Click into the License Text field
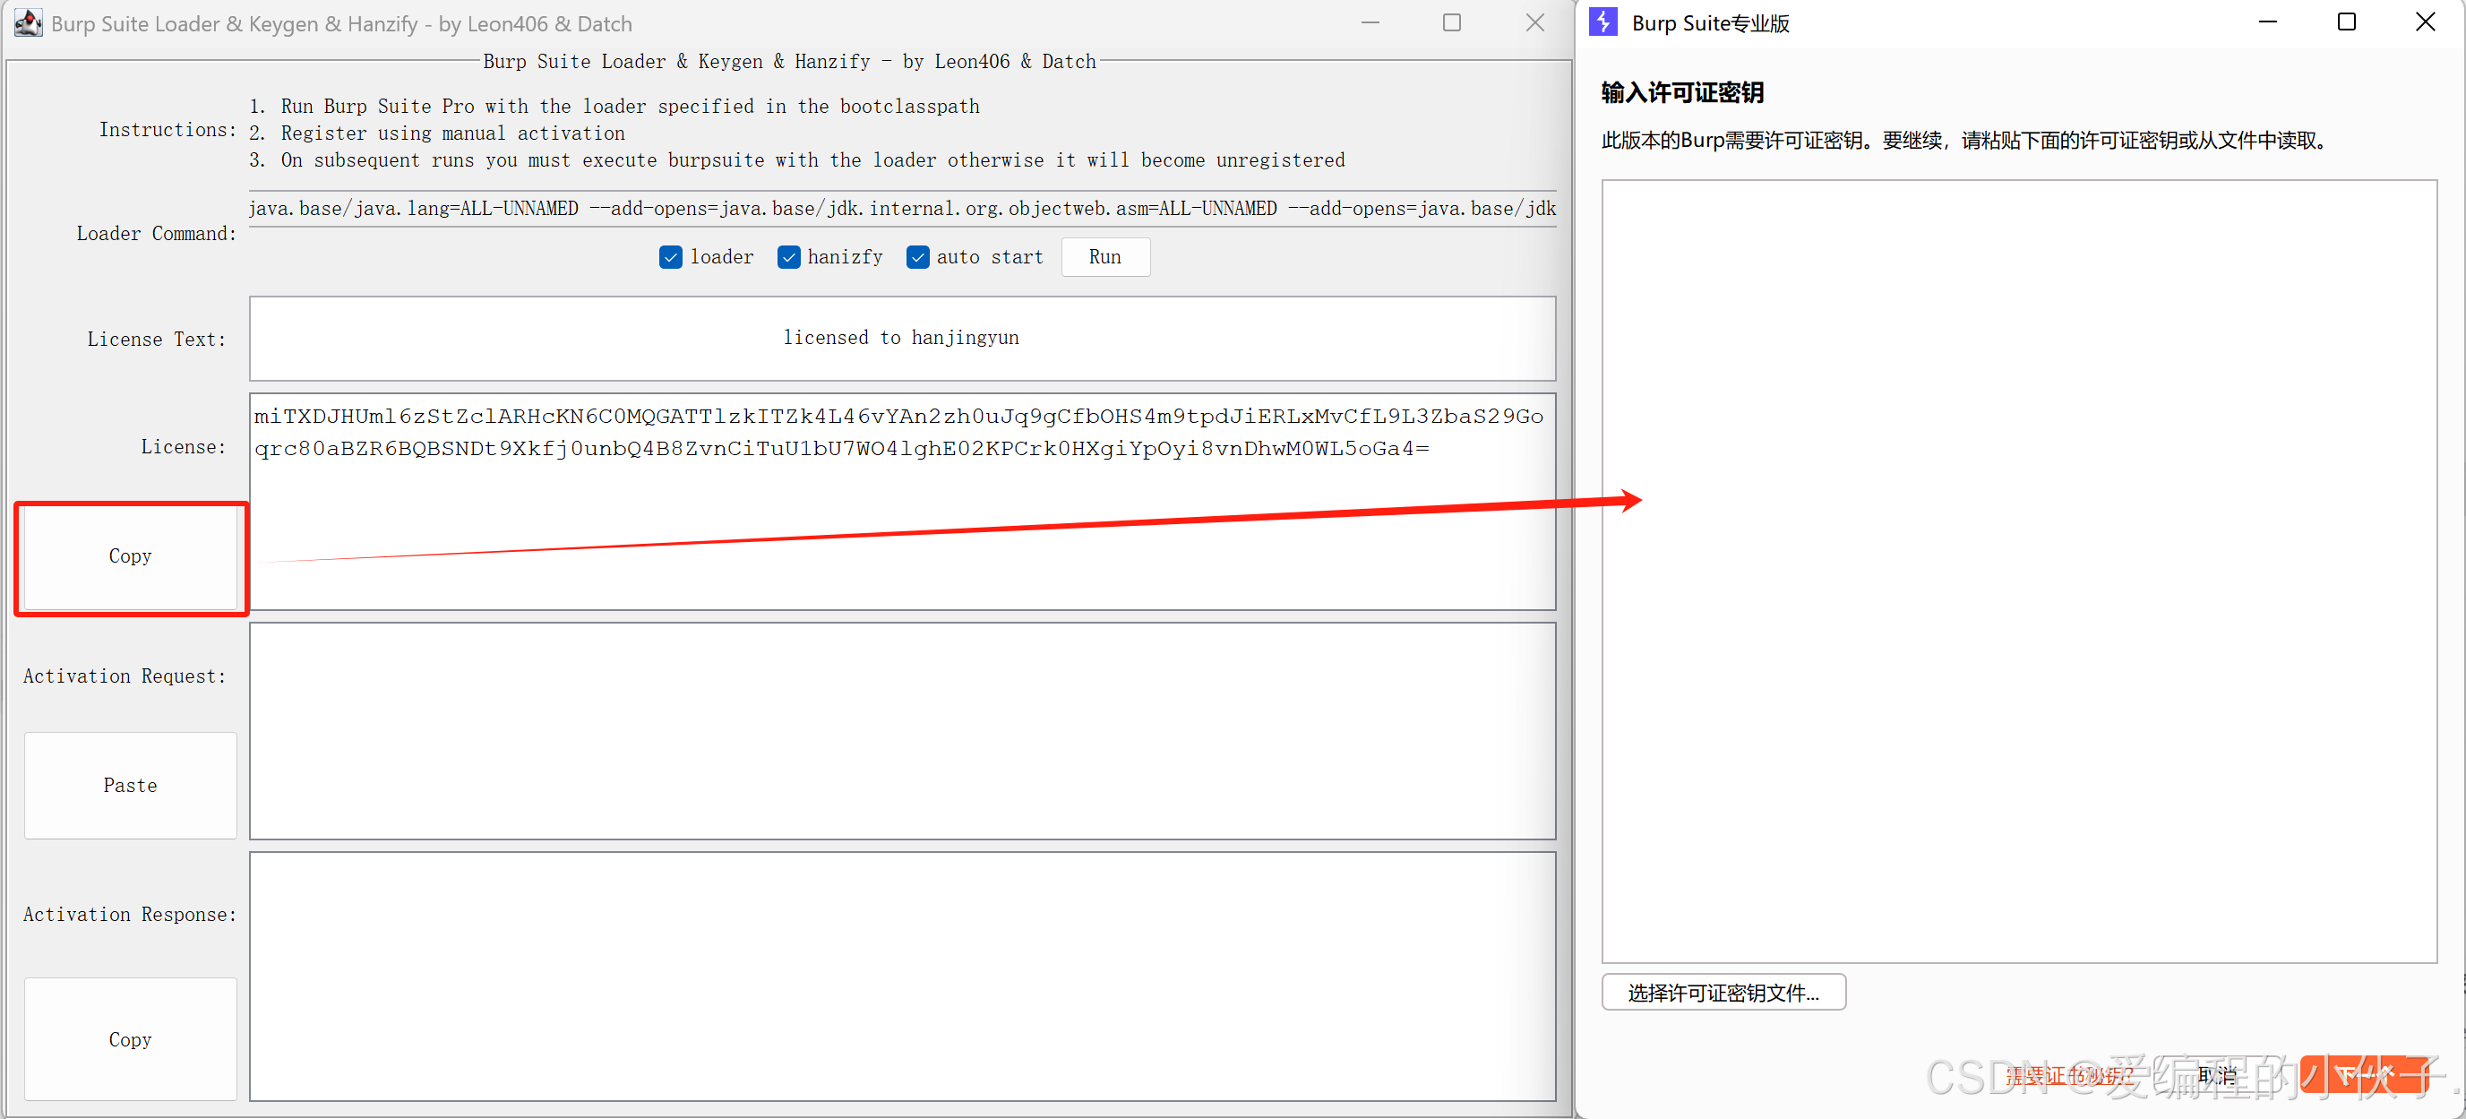 point(902,338)
